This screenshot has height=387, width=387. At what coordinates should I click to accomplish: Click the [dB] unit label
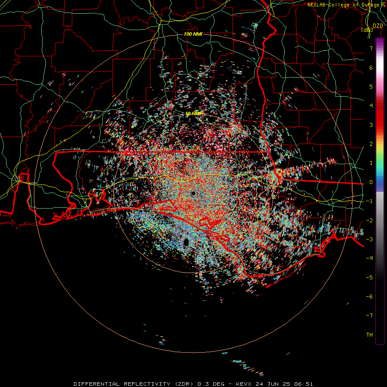[x=367, y=30]
